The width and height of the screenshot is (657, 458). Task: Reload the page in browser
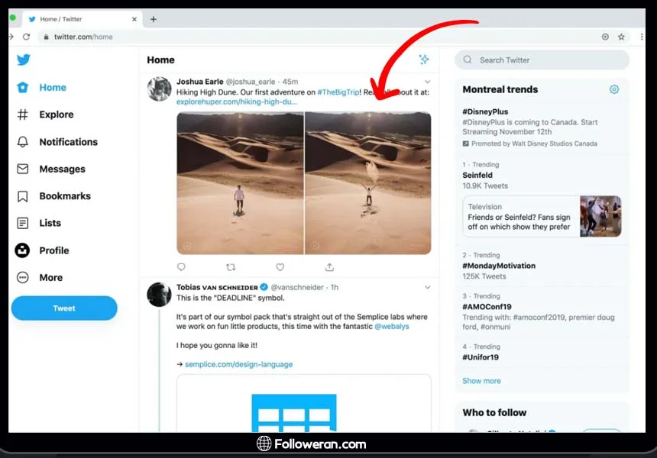[27, 37]
